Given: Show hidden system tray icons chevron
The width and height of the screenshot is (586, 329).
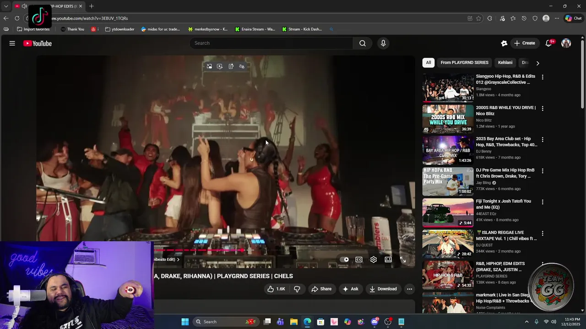Looking at the screenshot, I should (x=526, y=322).
